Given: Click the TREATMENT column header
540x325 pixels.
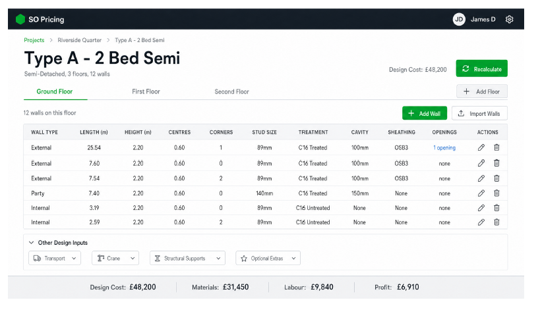Looking at the screenshot, I should pos(313,132).
